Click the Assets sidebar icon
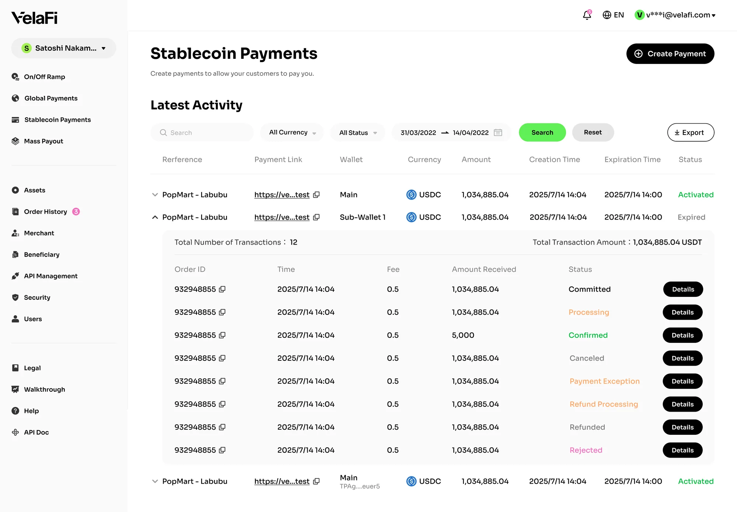Screen dimensions: 737x512 (x=15, y=190)
